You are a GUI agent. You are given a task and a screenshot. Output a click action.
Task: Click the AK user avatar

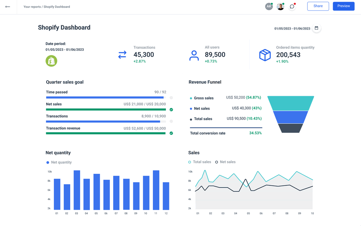pos(269,6)
